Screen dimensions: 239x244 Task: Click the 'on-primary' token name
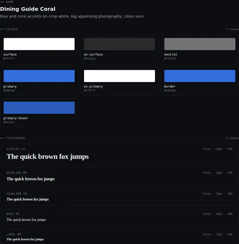pos(93,87)
